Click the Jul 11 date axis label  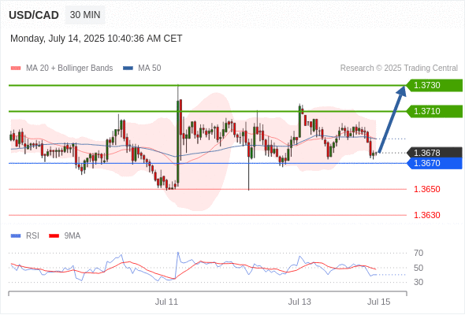[166, 302]
